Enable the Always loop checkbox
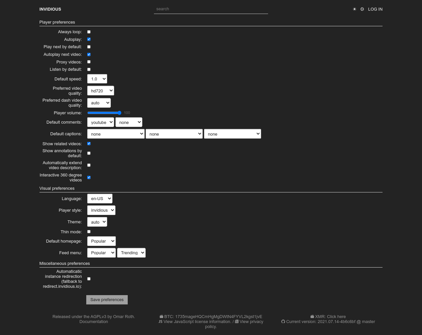The height and width of the screenshot is (335, 422). click(89, 32)
